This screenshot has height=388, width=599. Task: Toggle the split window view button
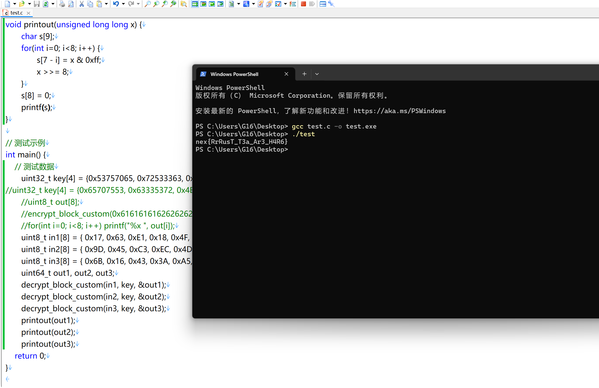point(323,4)
